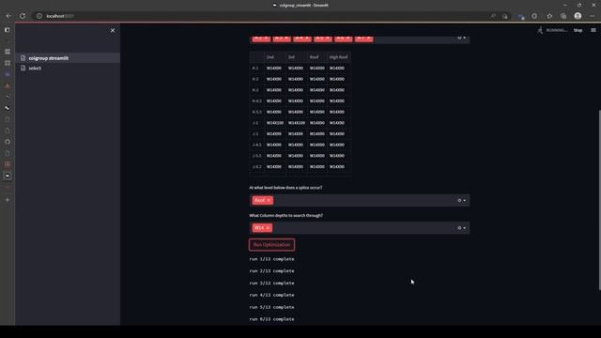Open the Favorites star icon
The height and width of the screenshot is (338, 601).
point(549,16)
